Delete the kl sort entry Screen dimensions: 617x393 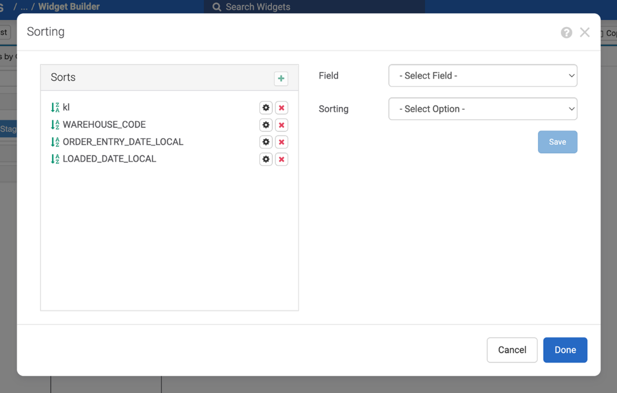[x=281, y=108]
